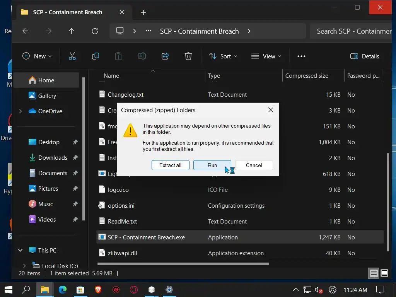Open the Sort dropdown menu
The image size is (396, 297).
point(223,56)
